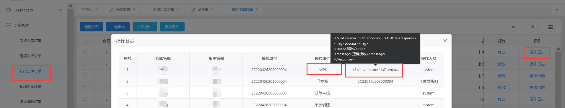Click 修改 link in second row

(502, 64)
